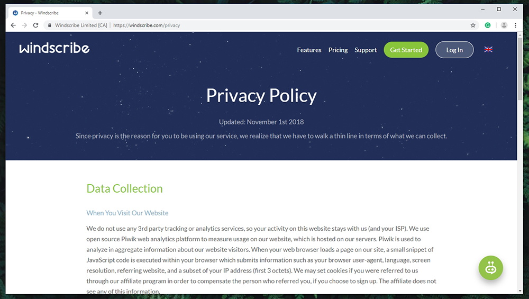Reload the Windscribe privacy page

pyautogui.click(x=35, y=25)
